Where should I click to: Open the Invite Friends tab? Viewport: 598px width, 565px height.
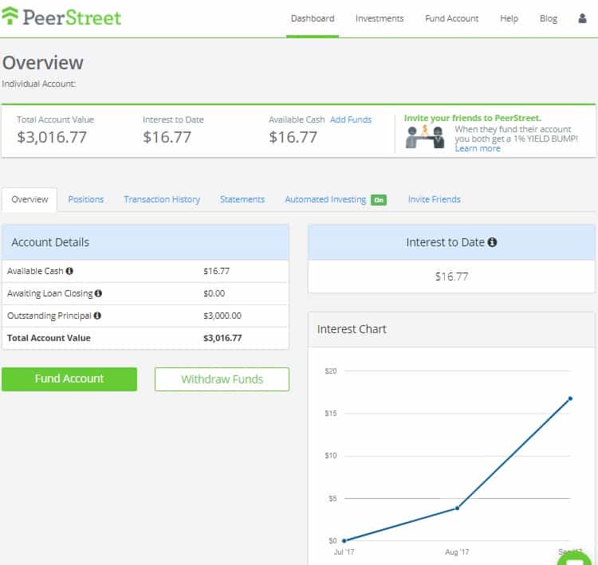click(x=435, y=199)
